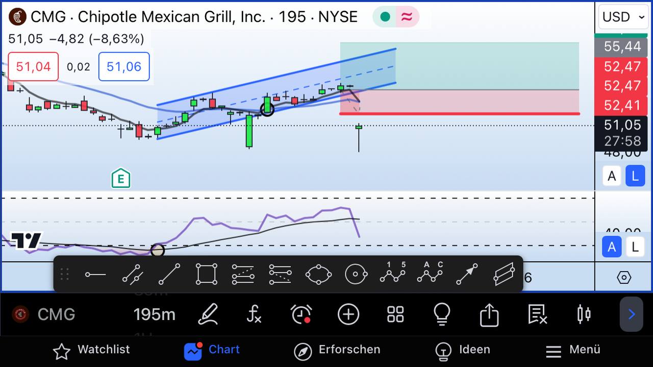Expand bottom toolbar with right arrow
Screen dimensions: 653x367
click(631, 314)
